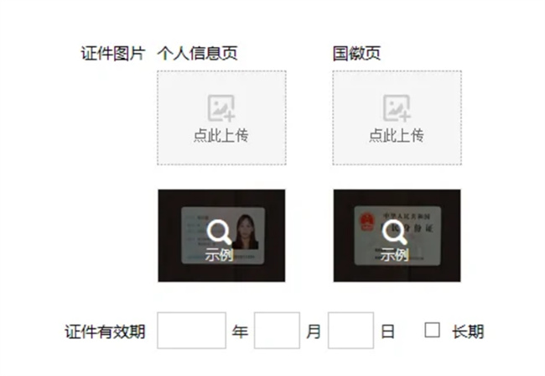Click the 证件有效期 field label

click(105, 332)
